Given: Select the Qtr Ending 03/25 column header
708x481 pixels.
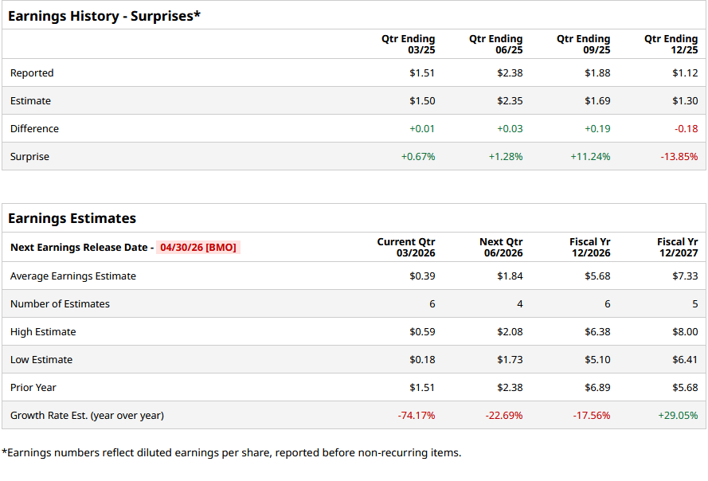Looking at the screenshot, I should (x=408, y=45).
